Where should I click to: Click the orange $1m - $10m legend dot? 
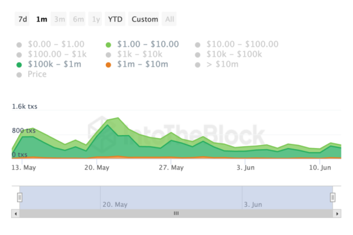click(108, 64)
